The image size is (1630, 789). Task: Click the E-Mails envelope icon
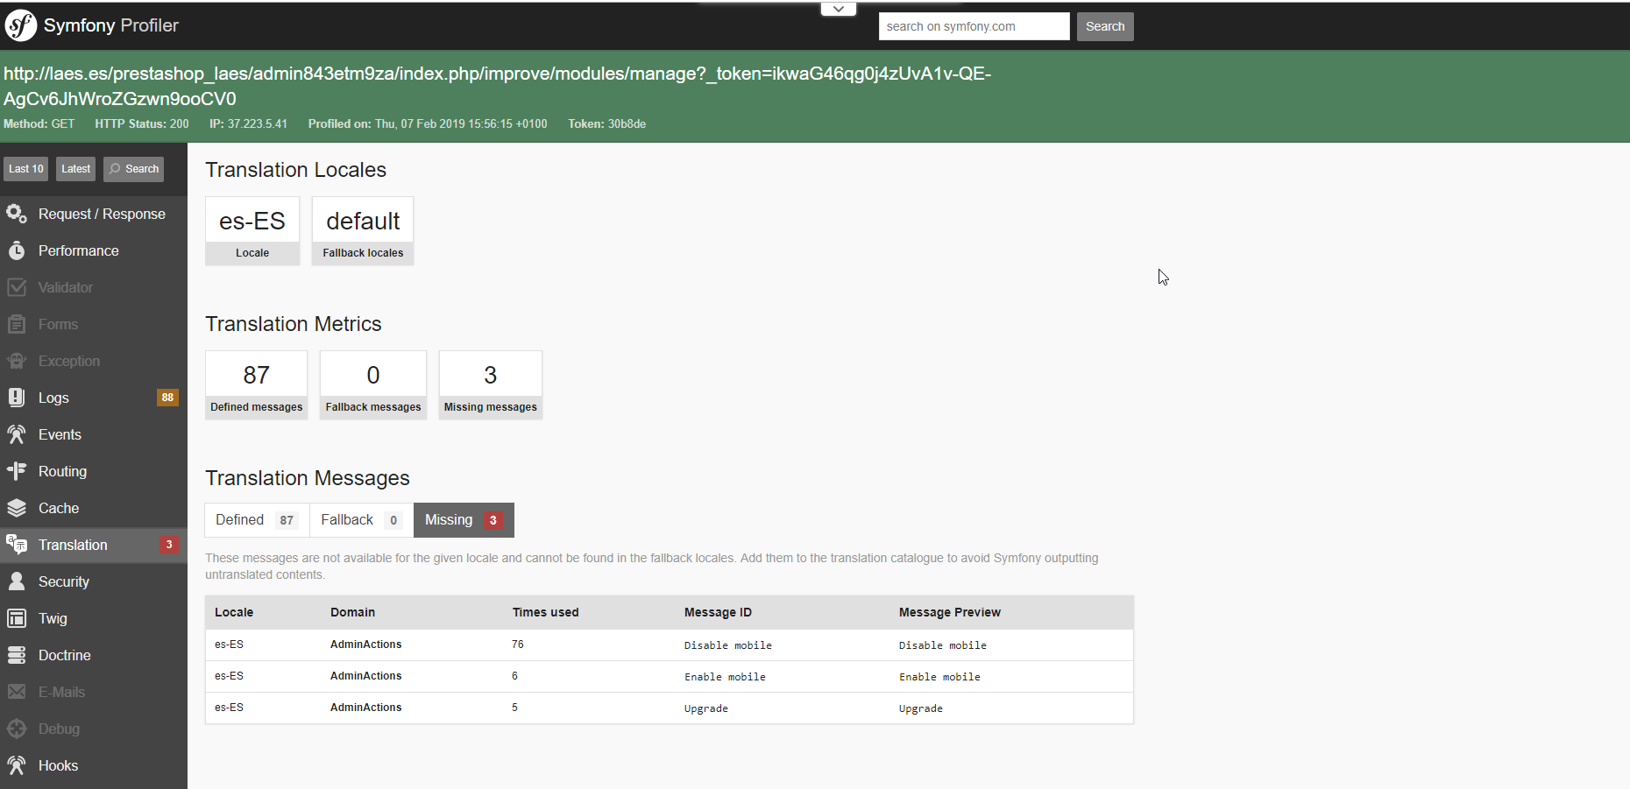click(x=17, y=692)
